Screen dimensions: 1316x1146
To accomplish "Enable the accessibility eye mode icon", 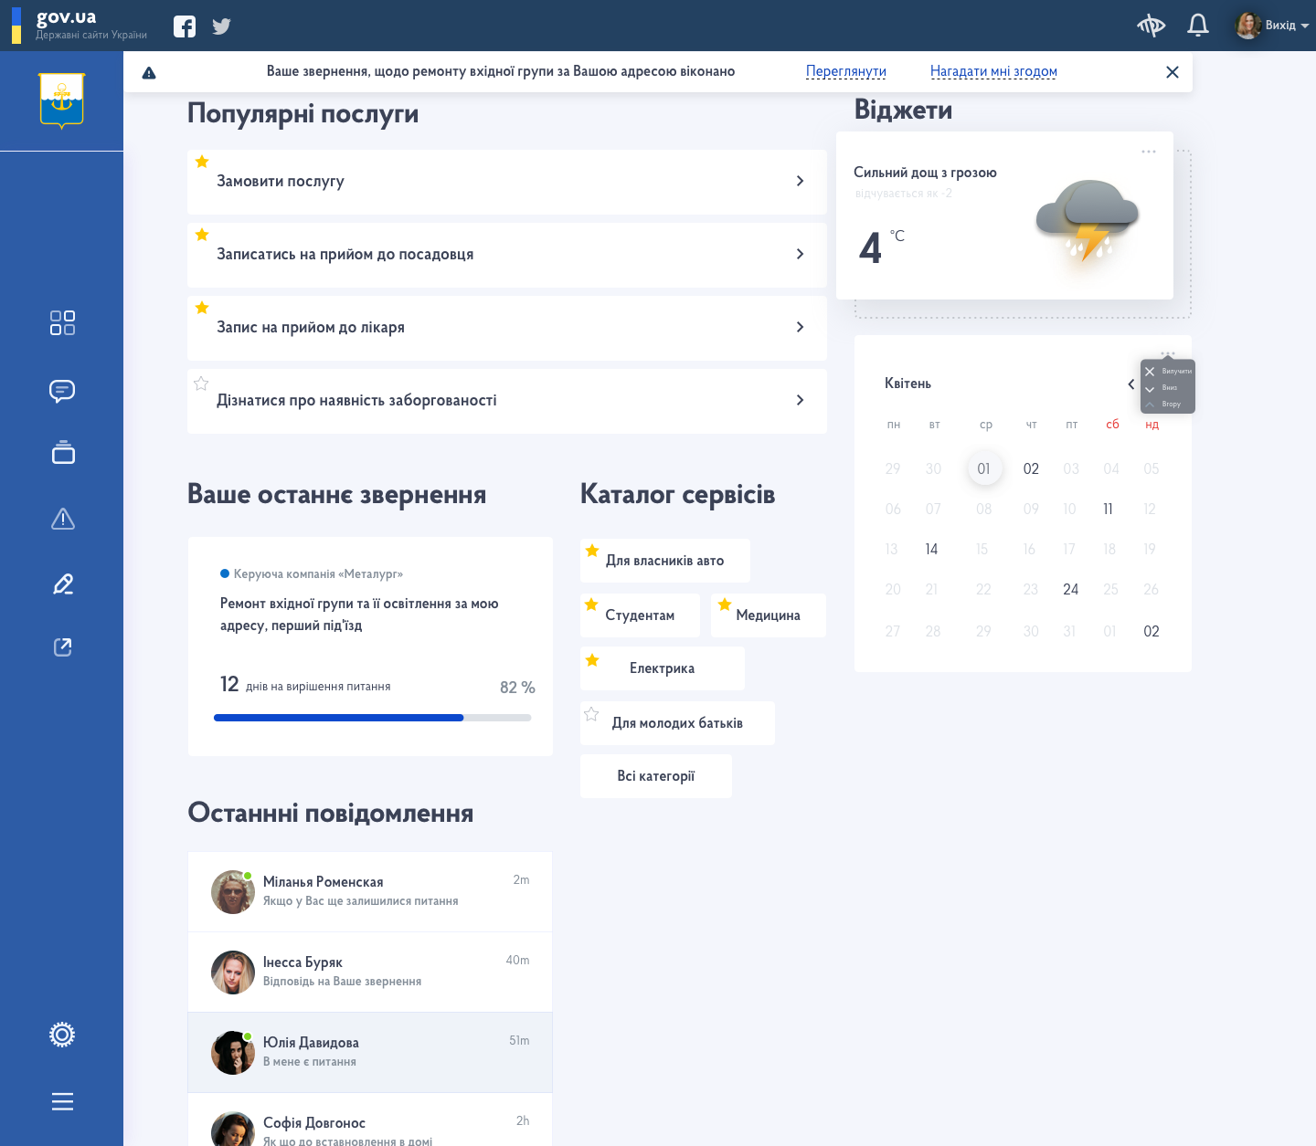I will [1151, 26].
